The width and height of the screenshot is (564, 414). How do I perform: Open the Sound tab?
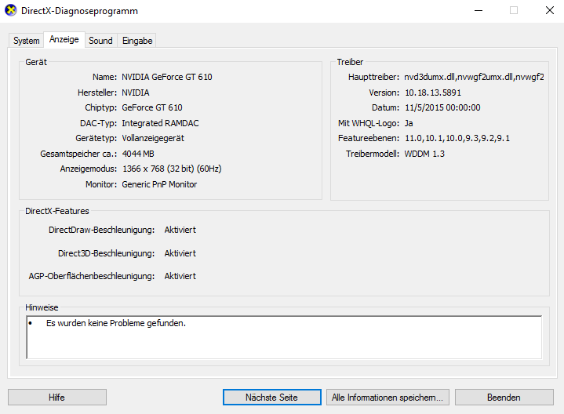[100, 41]
